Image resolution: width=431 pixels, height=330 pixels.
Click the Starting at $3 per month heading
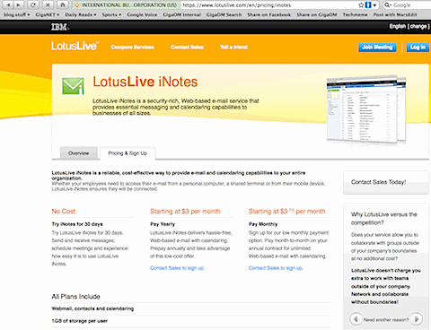point(185,212)
